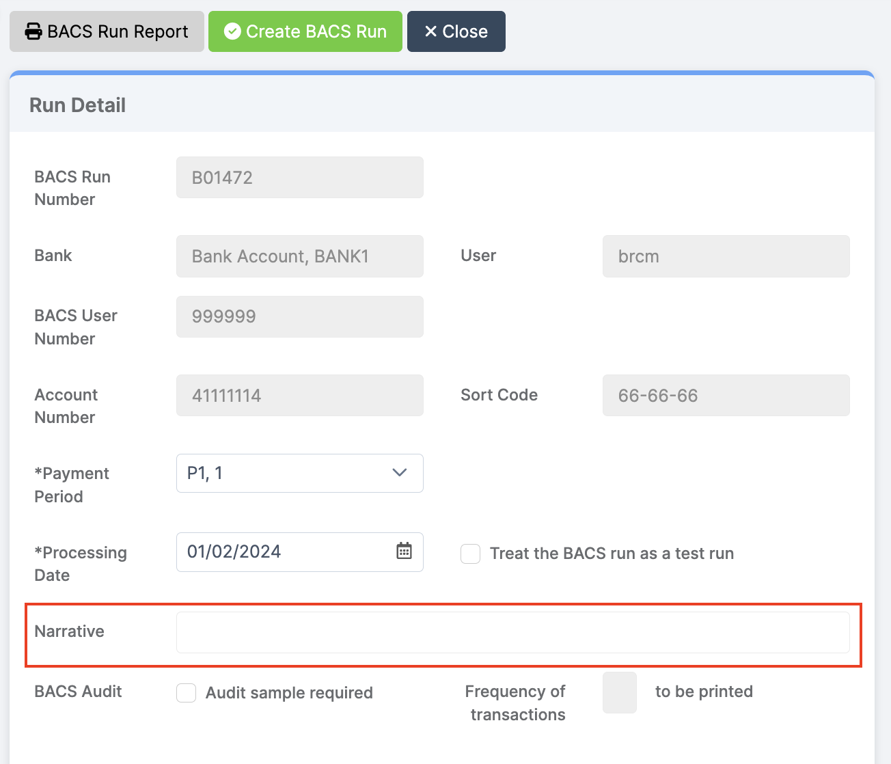Click the BACS Run Number field showing B01472
The width and height of the screenshot is (891, 764).
pos(299,177)
